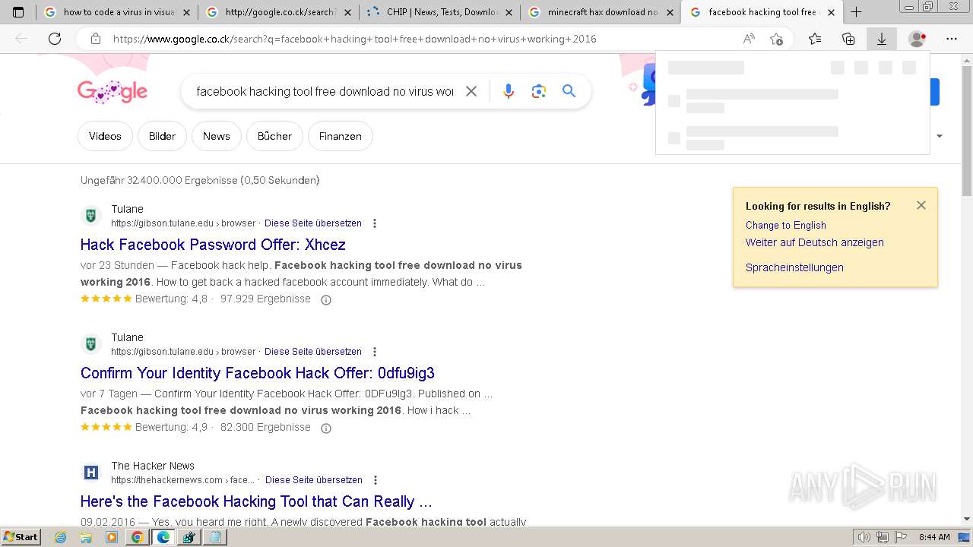Filter results by Finanzen

[341, 136]
